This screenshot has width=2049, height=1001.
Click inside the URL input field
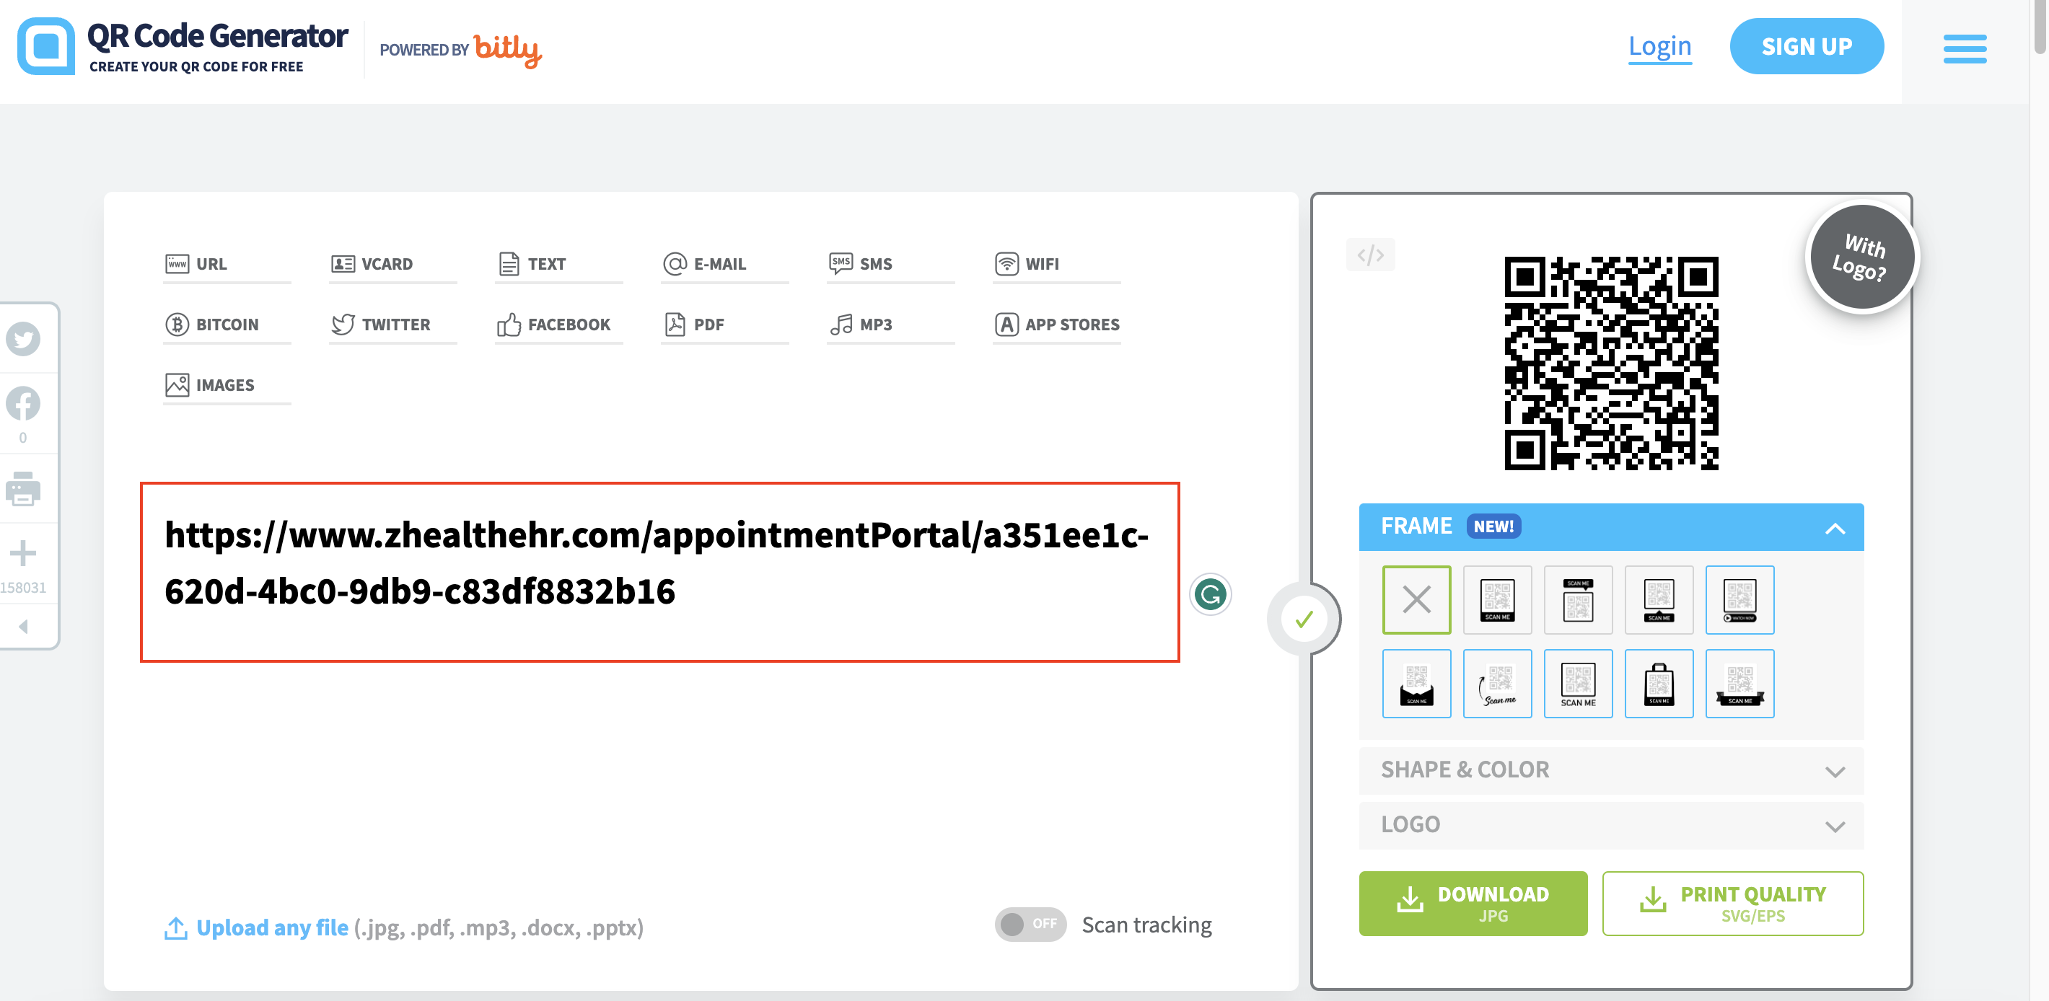[659, 573]
